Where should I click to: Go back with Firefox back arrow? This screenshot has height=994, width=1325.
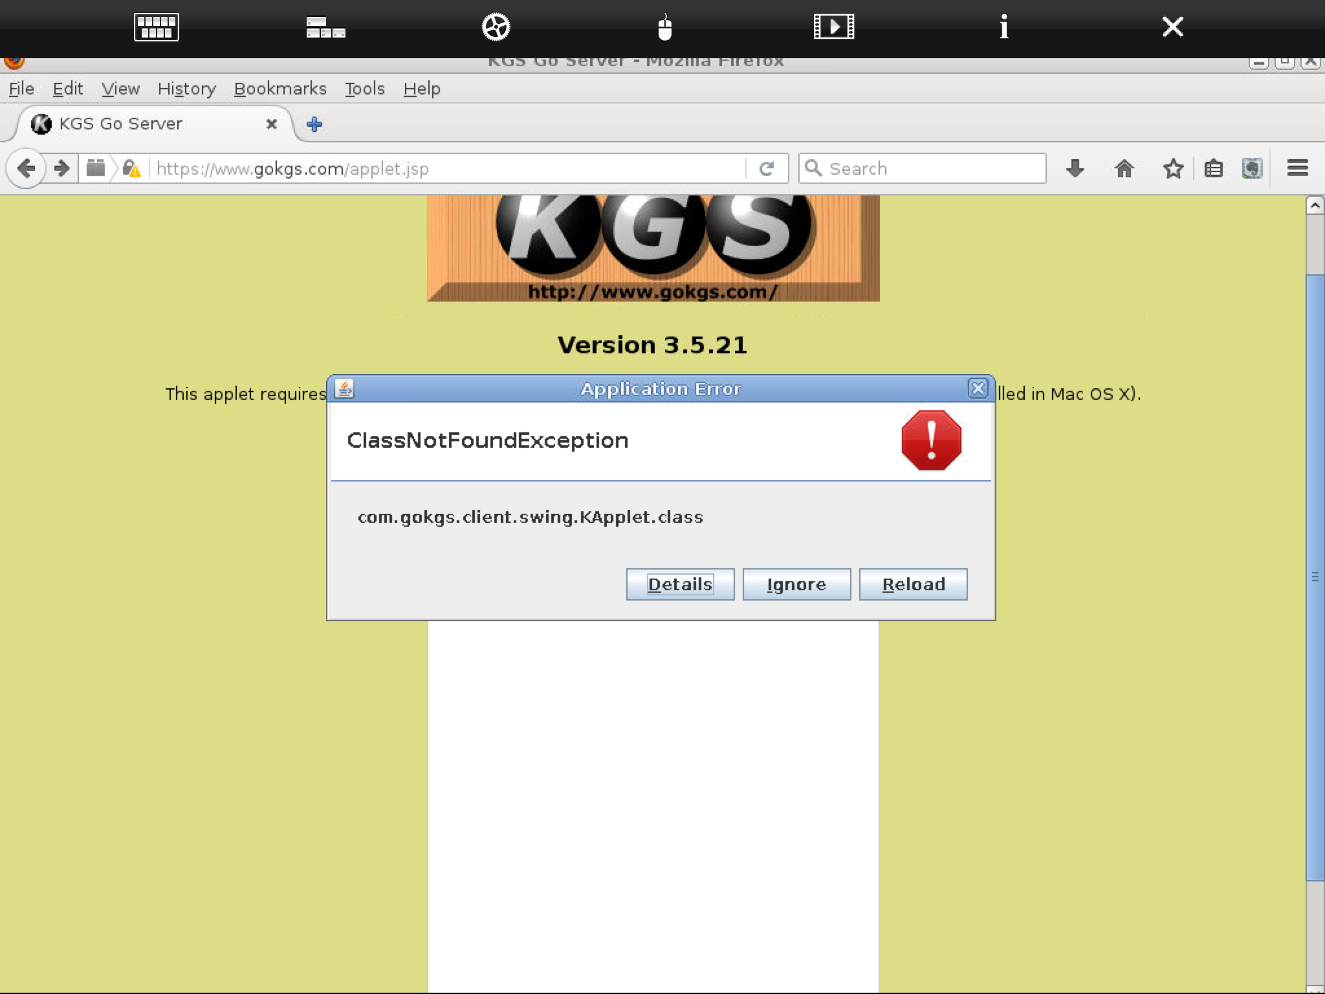click(26, 169)
